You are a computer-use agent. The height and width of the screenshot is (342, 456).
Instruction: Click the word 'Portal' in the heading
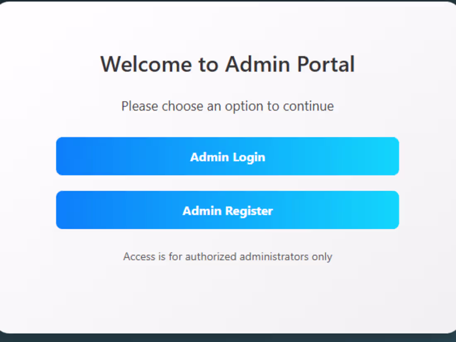tap(326, 64)
